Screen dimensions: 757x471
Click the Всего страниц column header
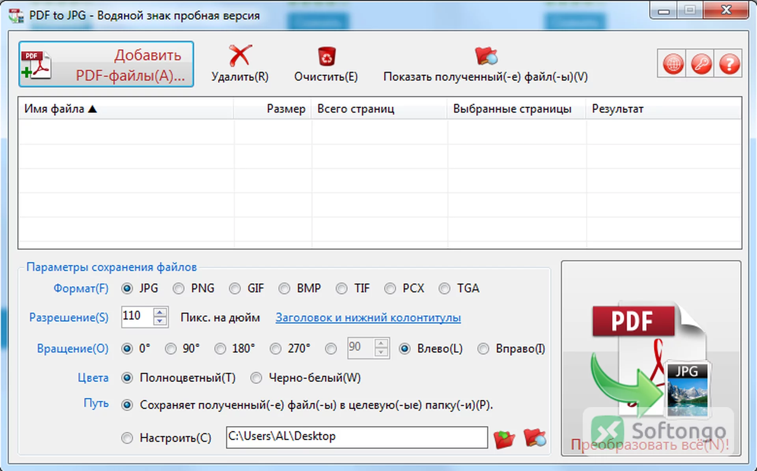(x=379, y=108)
